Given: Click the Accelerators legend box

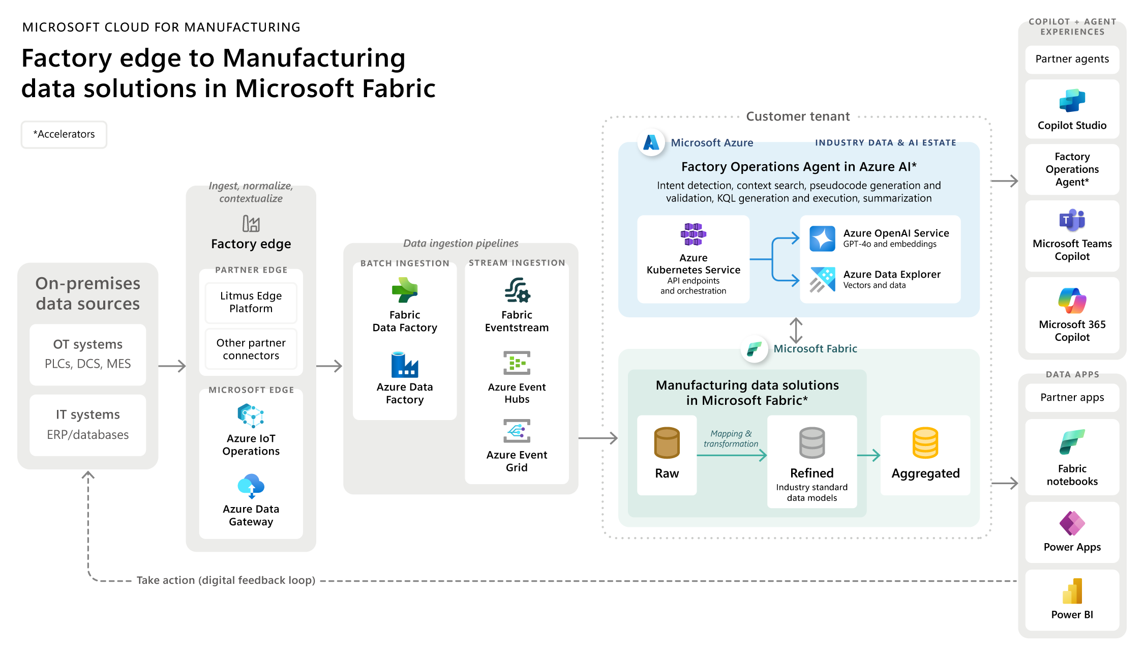Looking at the screenshot, I should [64, 134].
